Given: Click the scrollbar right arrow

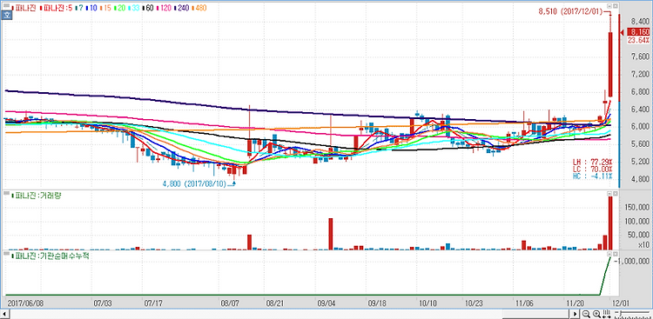Looking at the screenshot, I should click(x=576, y=314).
